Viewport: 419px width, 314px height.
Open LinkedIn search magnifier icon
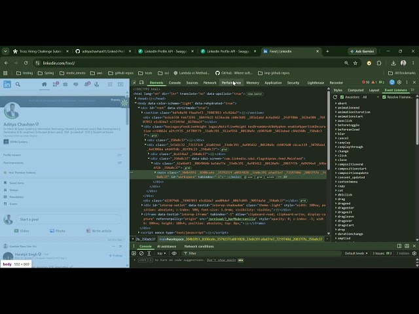[x=18, y=84]
